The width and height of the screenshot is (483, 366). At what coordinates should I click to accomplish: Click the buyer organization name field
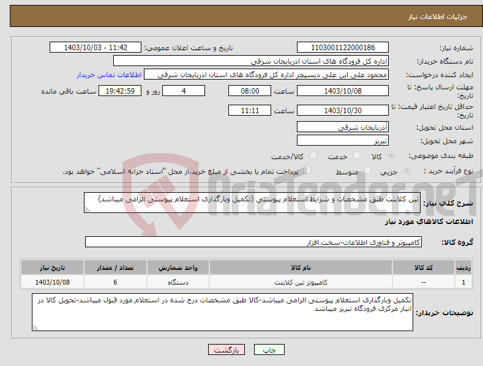pos(251,61)
